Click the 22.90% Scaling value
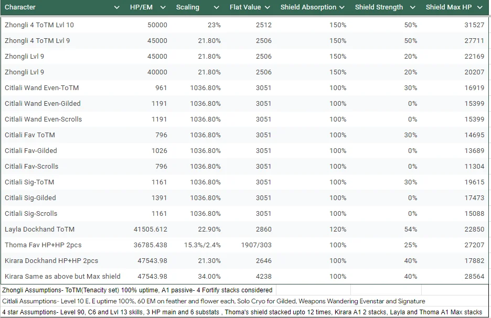 tap(209, 229)
